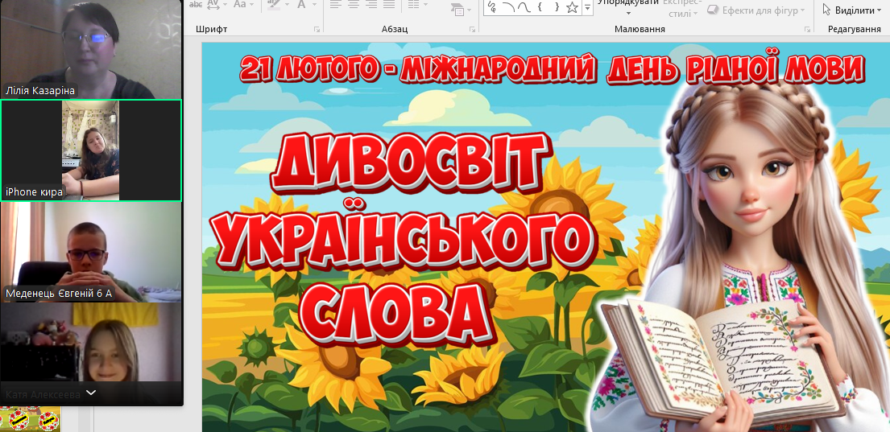This screenshot has height=432, width=890.
Task: Open highlight color dropdown arrow
Action: coord(287,5)
